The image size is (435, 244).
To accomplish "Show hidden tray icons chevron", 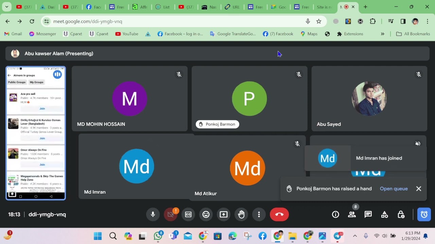I will 355,236.
